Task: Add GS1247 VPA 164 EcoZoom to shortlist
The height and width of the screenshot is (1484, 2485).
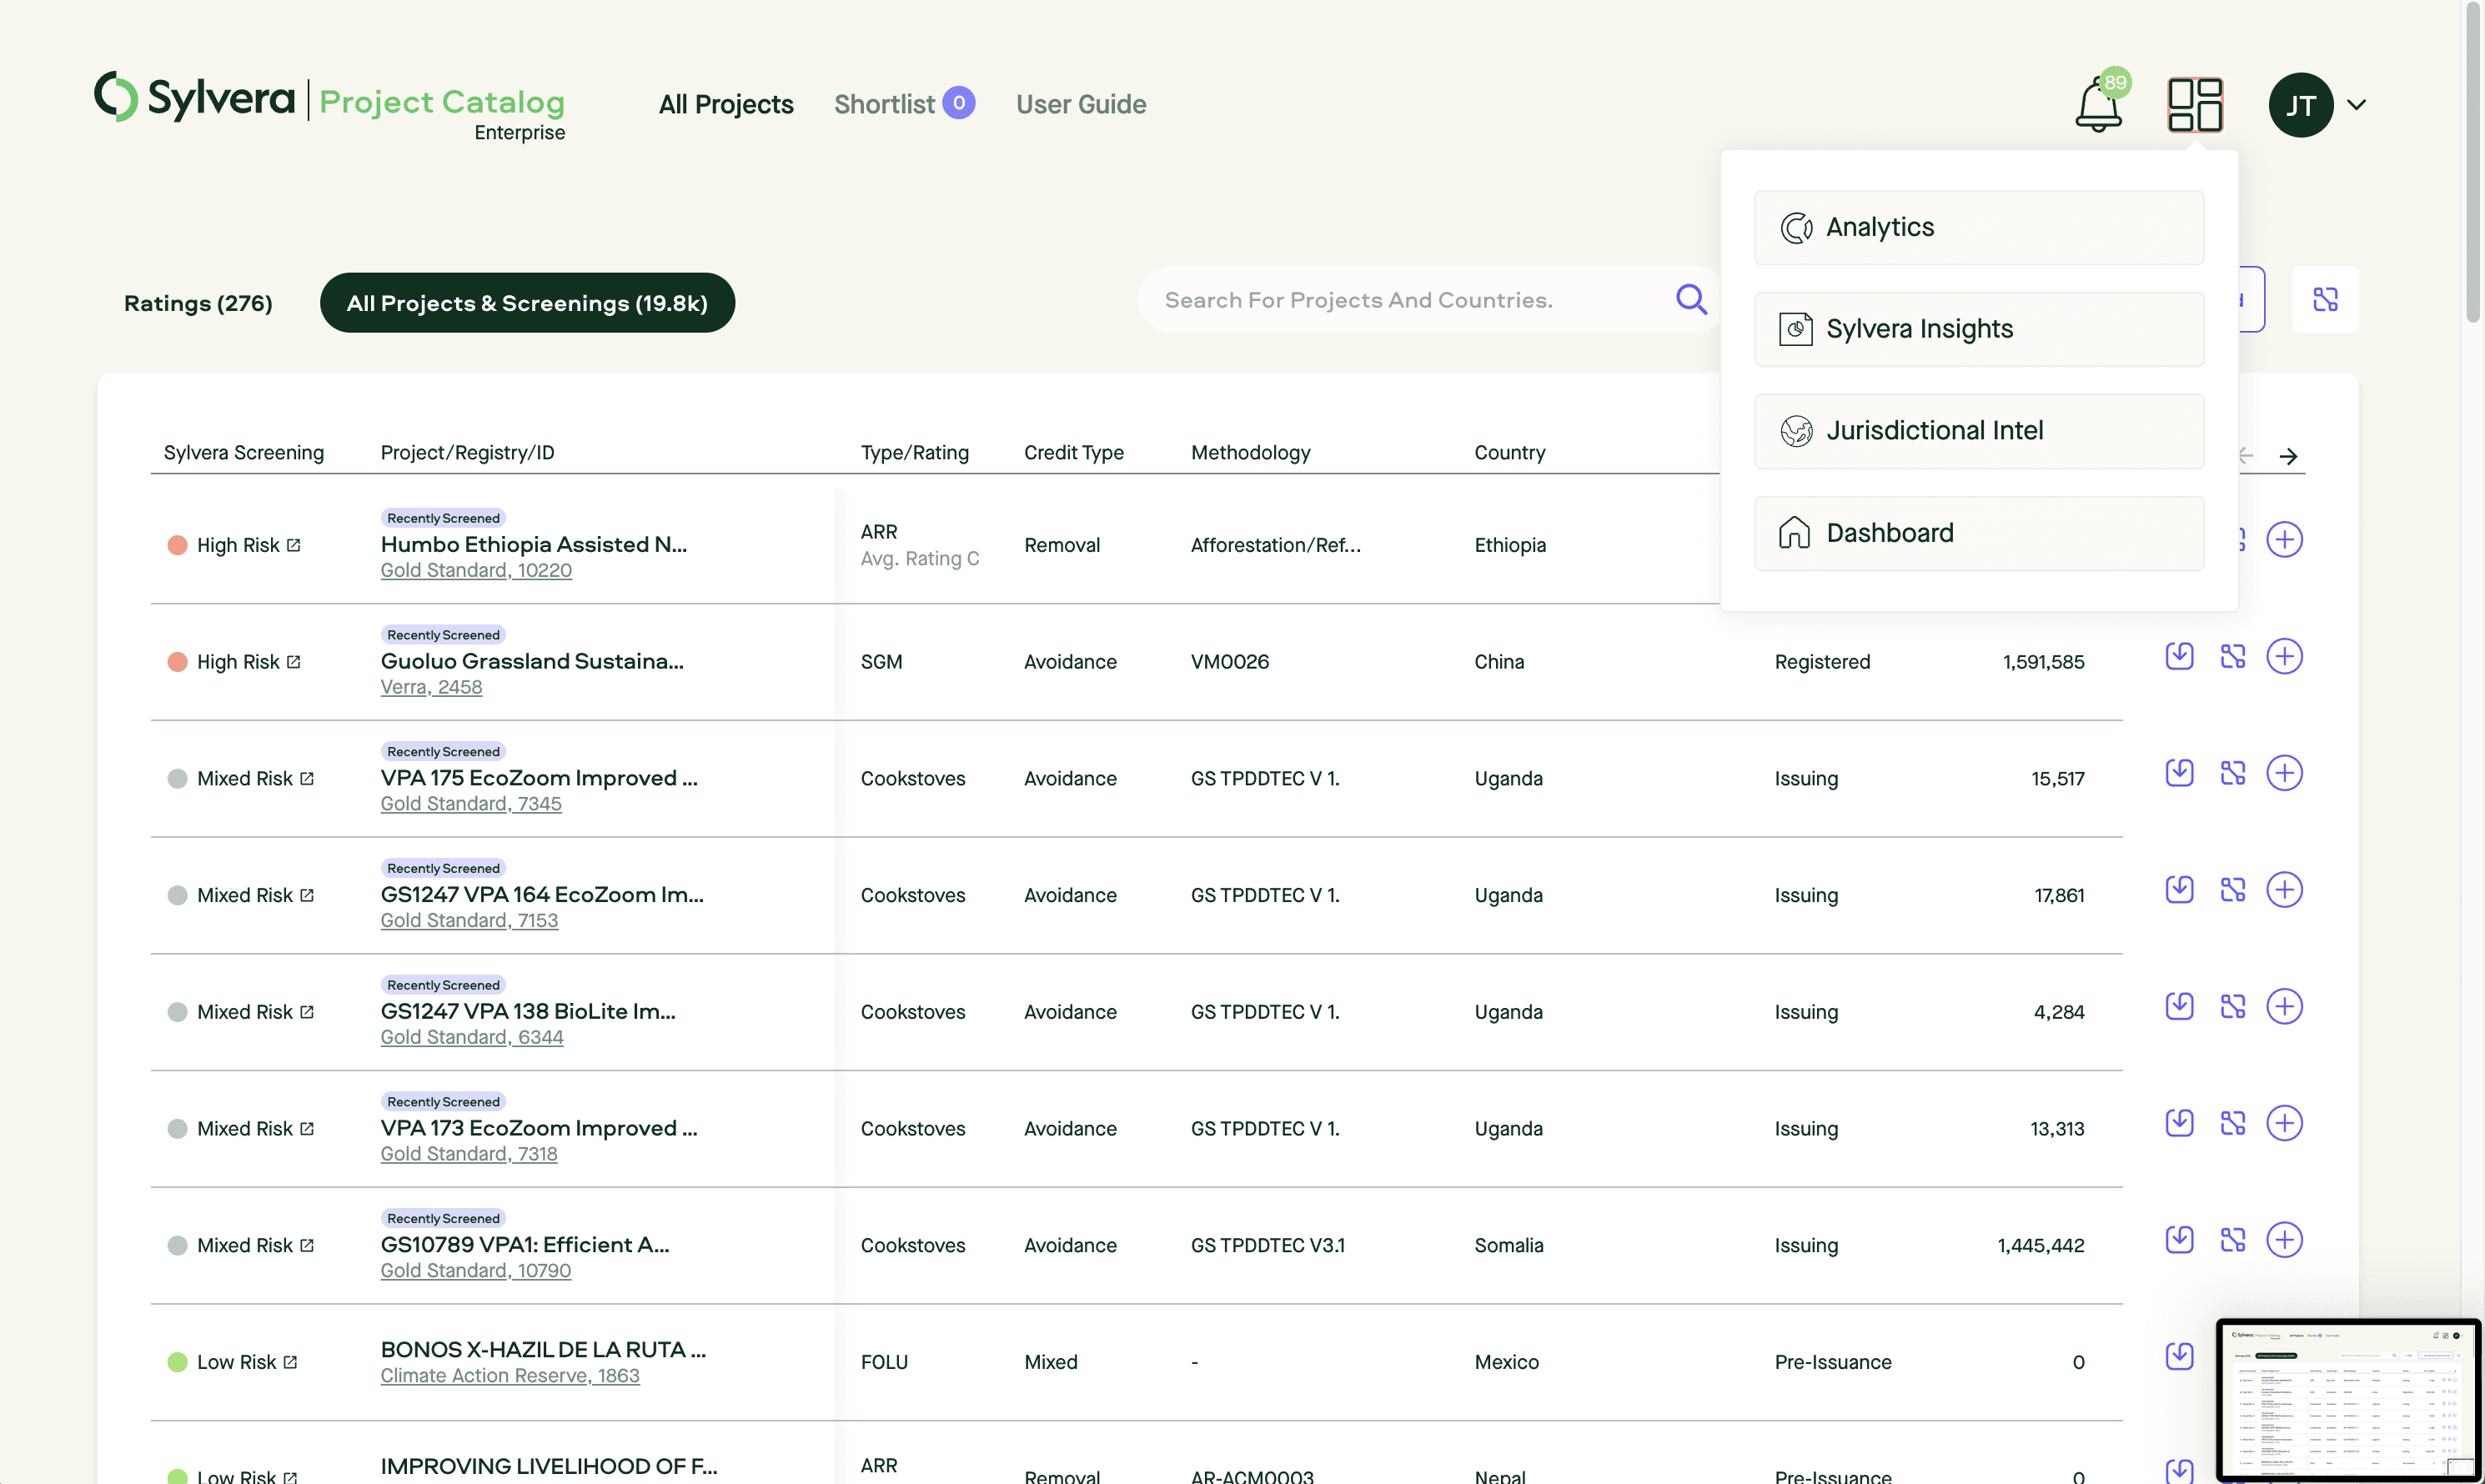Action: 2284,890
